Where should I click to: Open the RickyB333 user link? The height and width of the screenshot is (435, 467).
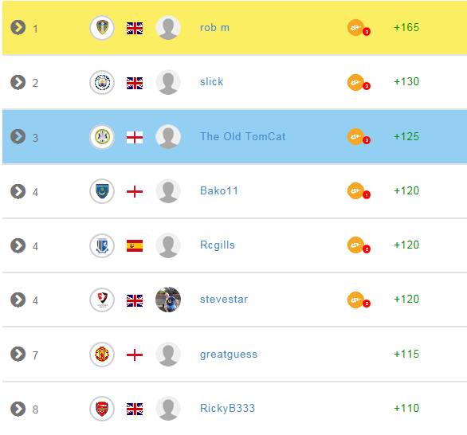[228, 408]
